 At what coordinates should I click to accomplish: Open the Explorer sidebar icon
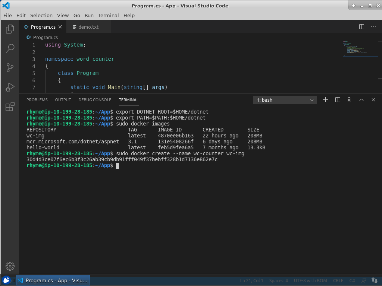point(10,29)
